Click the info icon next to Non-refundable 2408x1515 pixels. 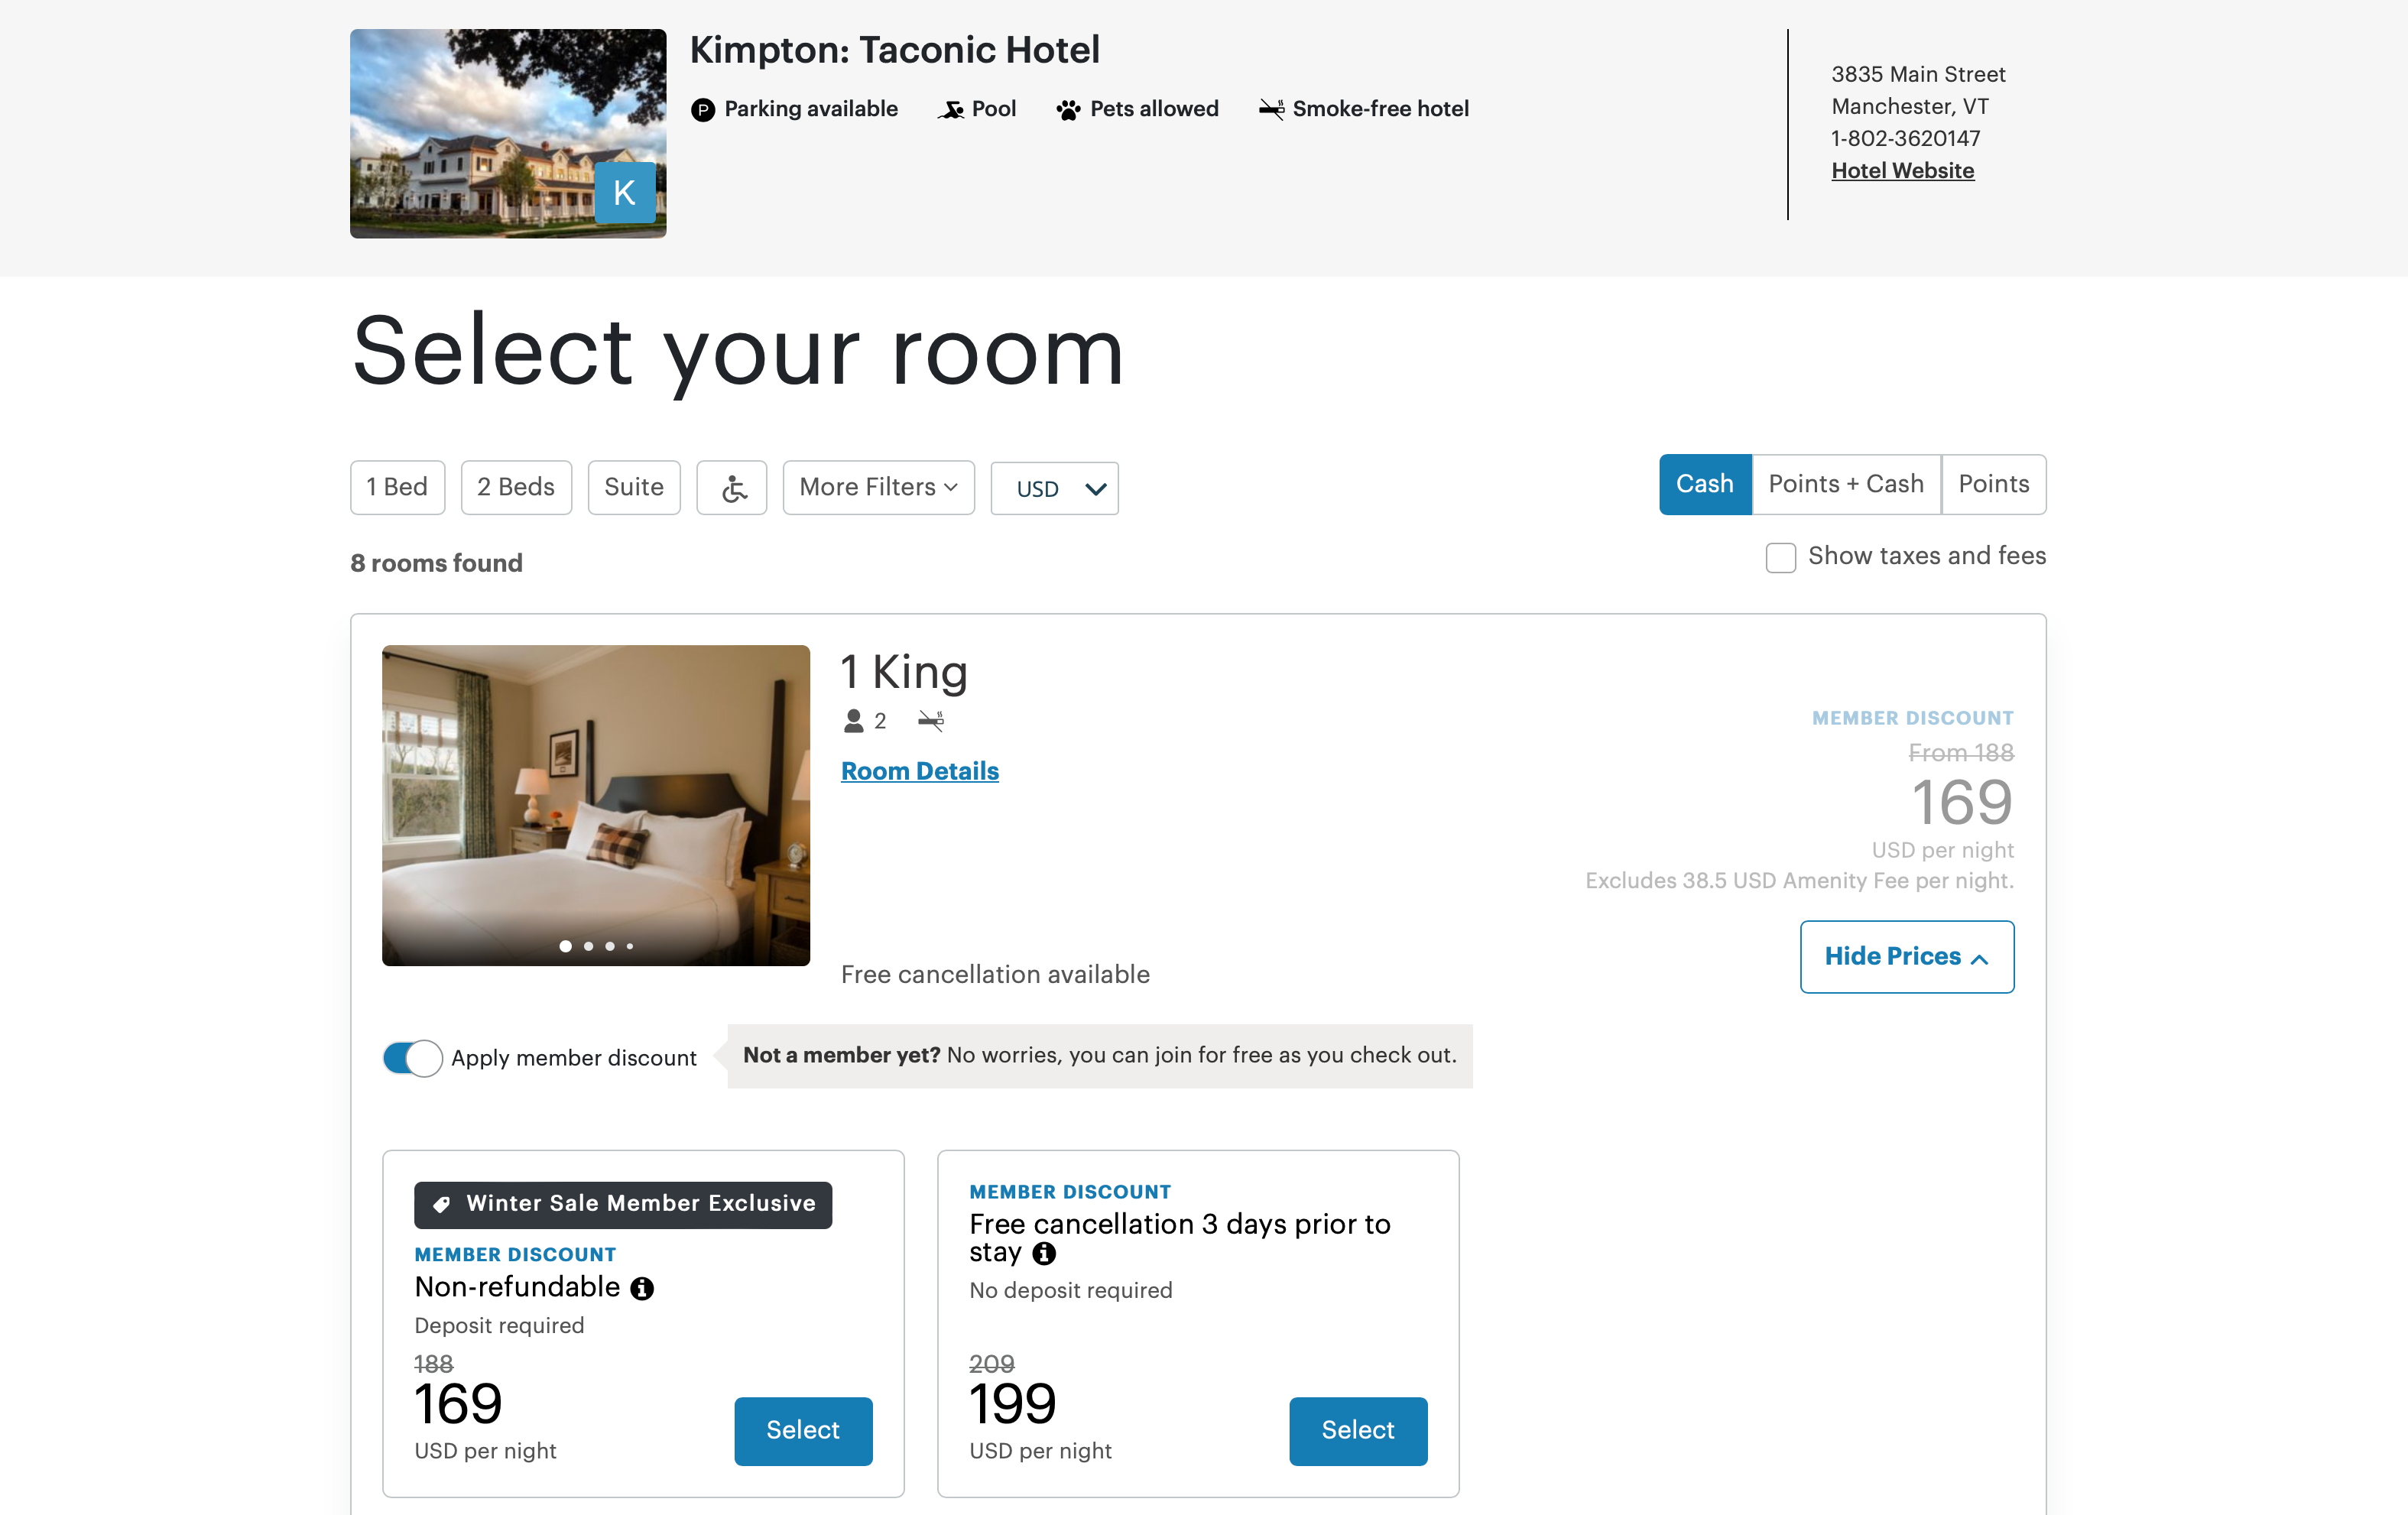tap(642, 1289)
